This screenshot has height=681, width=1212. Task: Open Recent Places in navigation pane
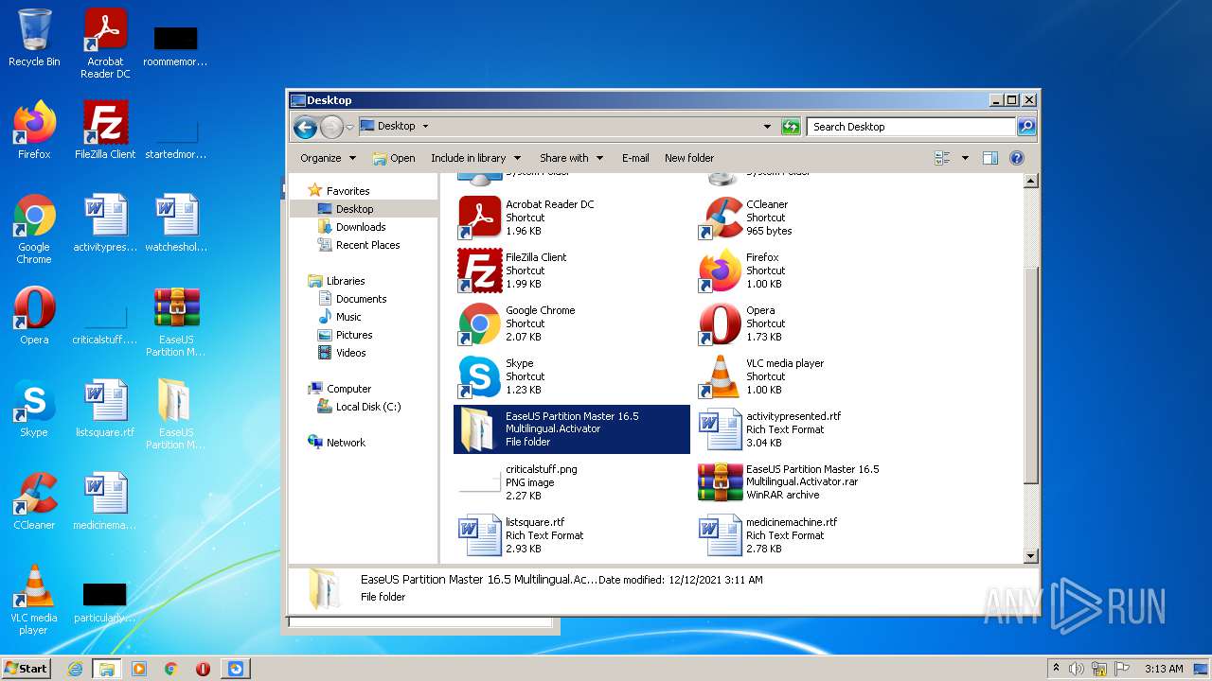(367, 245)
